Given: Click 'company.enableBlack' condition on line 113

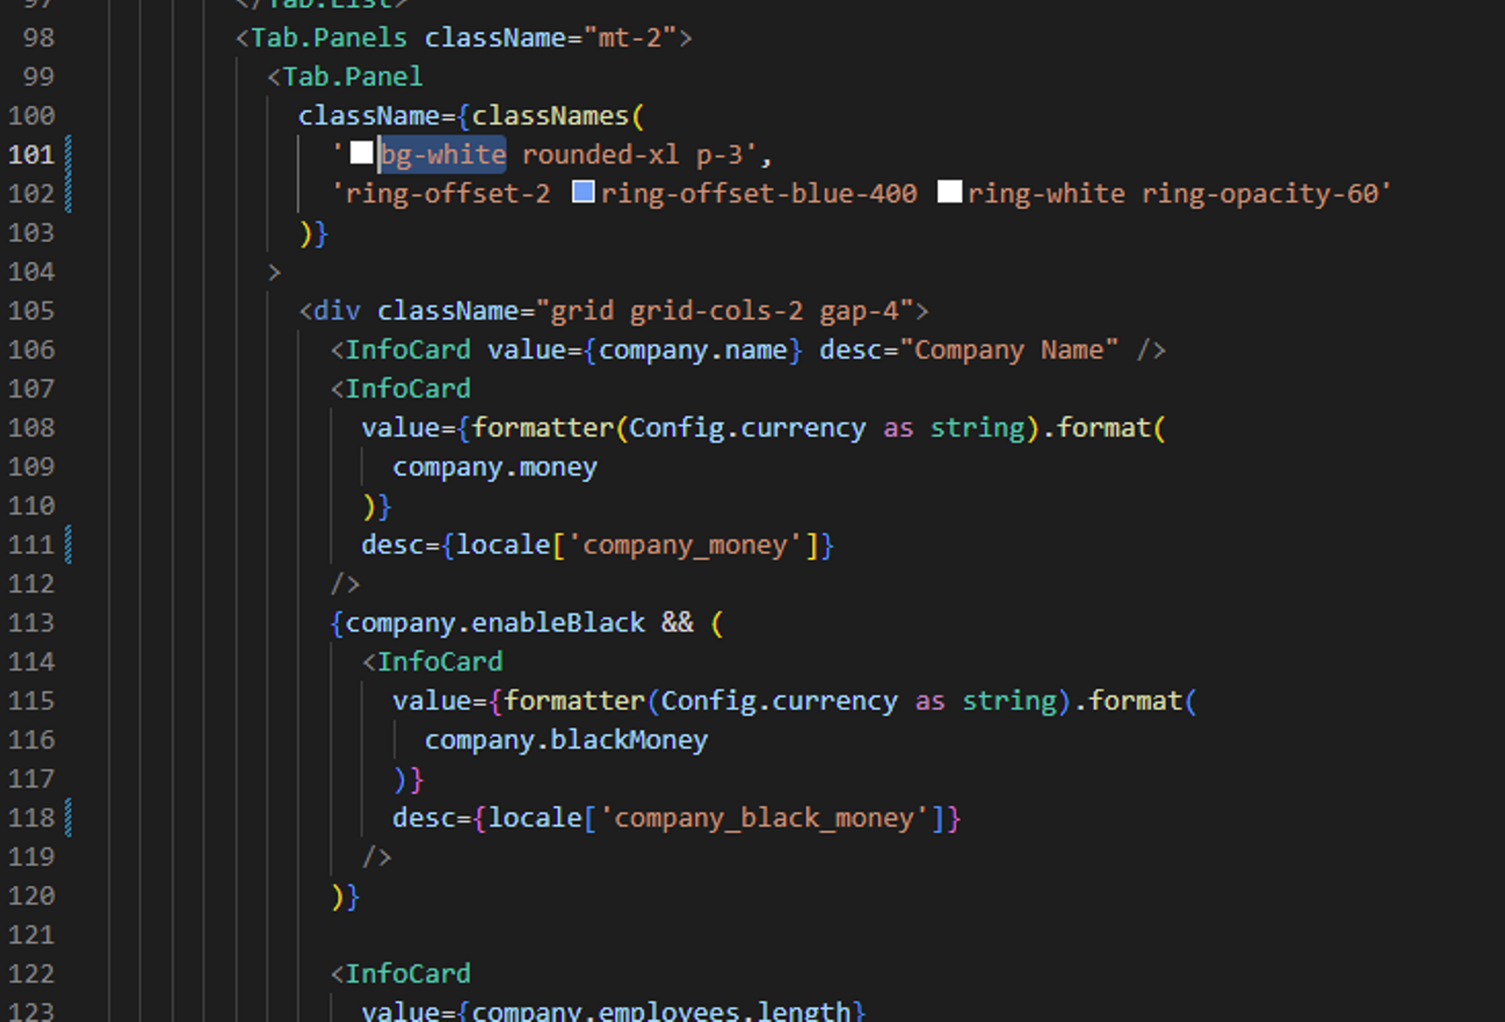Looking at the screenshot, I should tap(495, 623).
